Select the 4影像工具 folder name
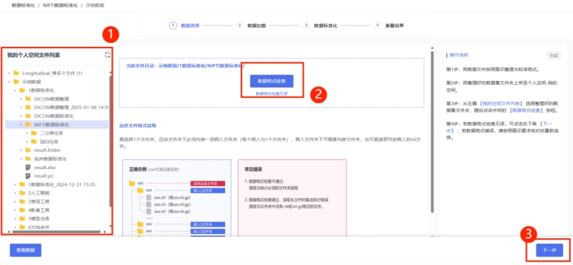The image size is (573, 265). (39, 210)
